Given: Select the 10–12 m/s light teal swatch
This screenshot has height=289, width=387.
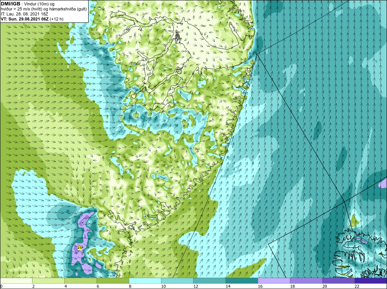Looking at the screenshot, I should 177,280.
